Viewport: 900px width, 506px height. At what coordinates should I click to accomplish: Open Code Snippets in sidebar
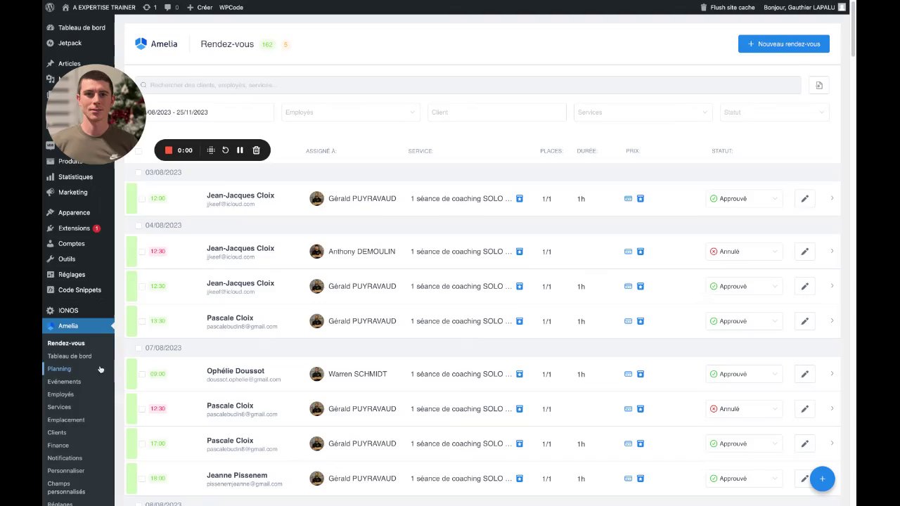click(x=79, y=290)
